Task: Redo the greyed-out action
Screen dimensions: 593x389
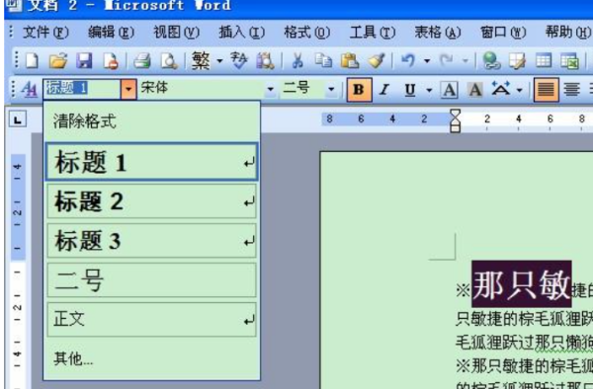Action: tap(447, 60)
